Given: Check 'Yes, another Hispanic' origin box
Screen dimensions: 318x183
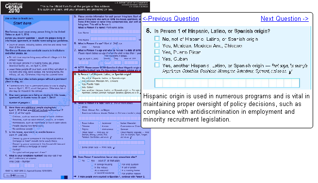Looking at the screenshot, I should [157, 65].
